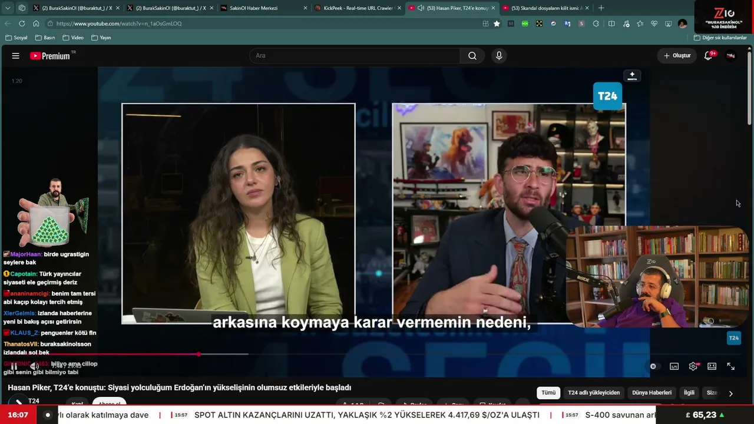The height and width of the screenshot is (424, 754).
Task: Start voice search with the microphone
Action: pos(499,56)
